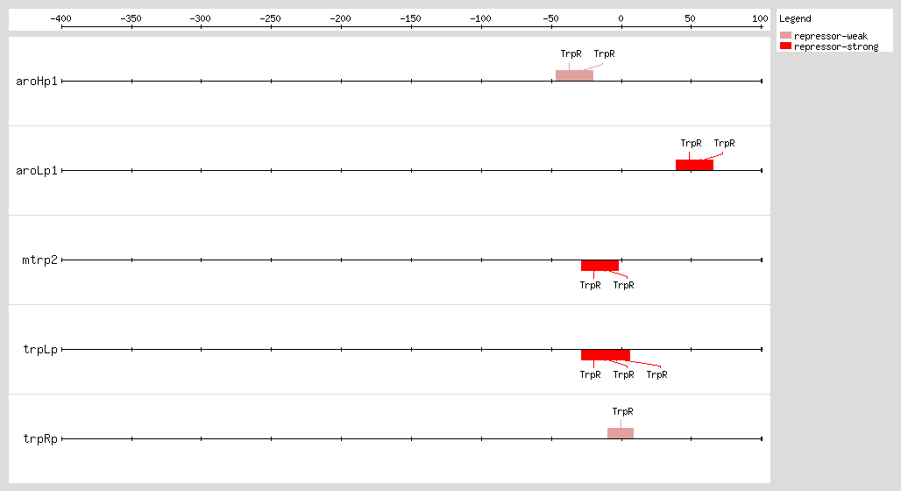
Task: Click the trpRp promoter label
Action: (40, 438)
